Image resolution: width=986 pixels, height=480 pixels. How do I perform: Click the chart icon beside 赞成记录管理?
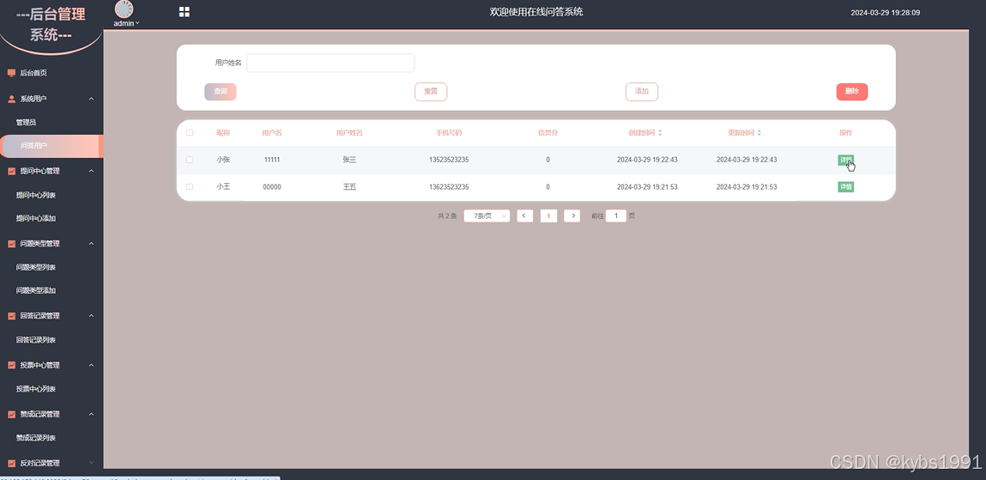tap(11, 414)
